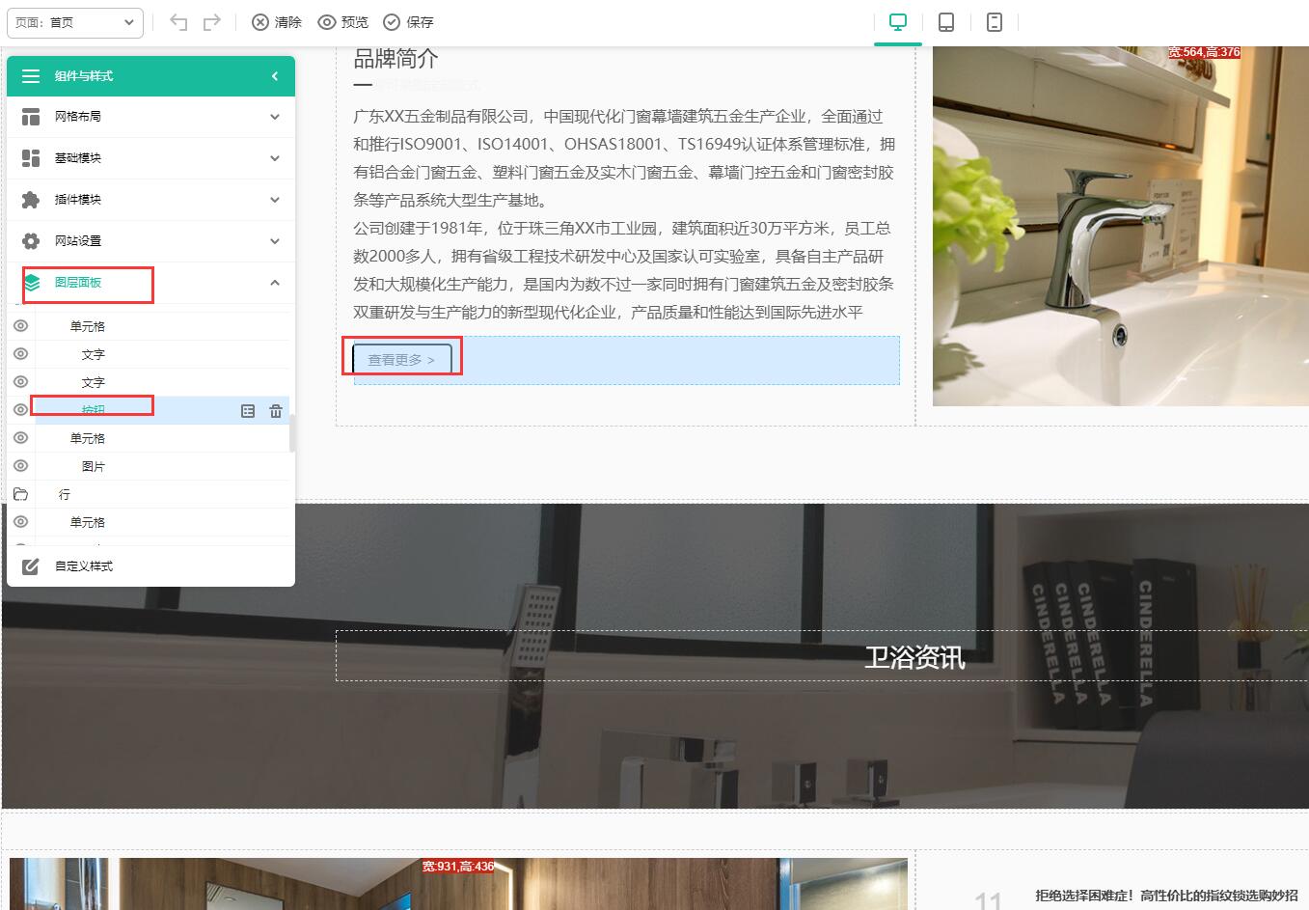
Task: Click the undo arrow in the top toolbar
Action: (178, 22)
